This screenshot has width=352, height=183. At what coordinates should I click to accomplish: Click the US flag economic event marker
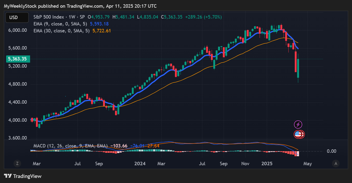[298, 134]
